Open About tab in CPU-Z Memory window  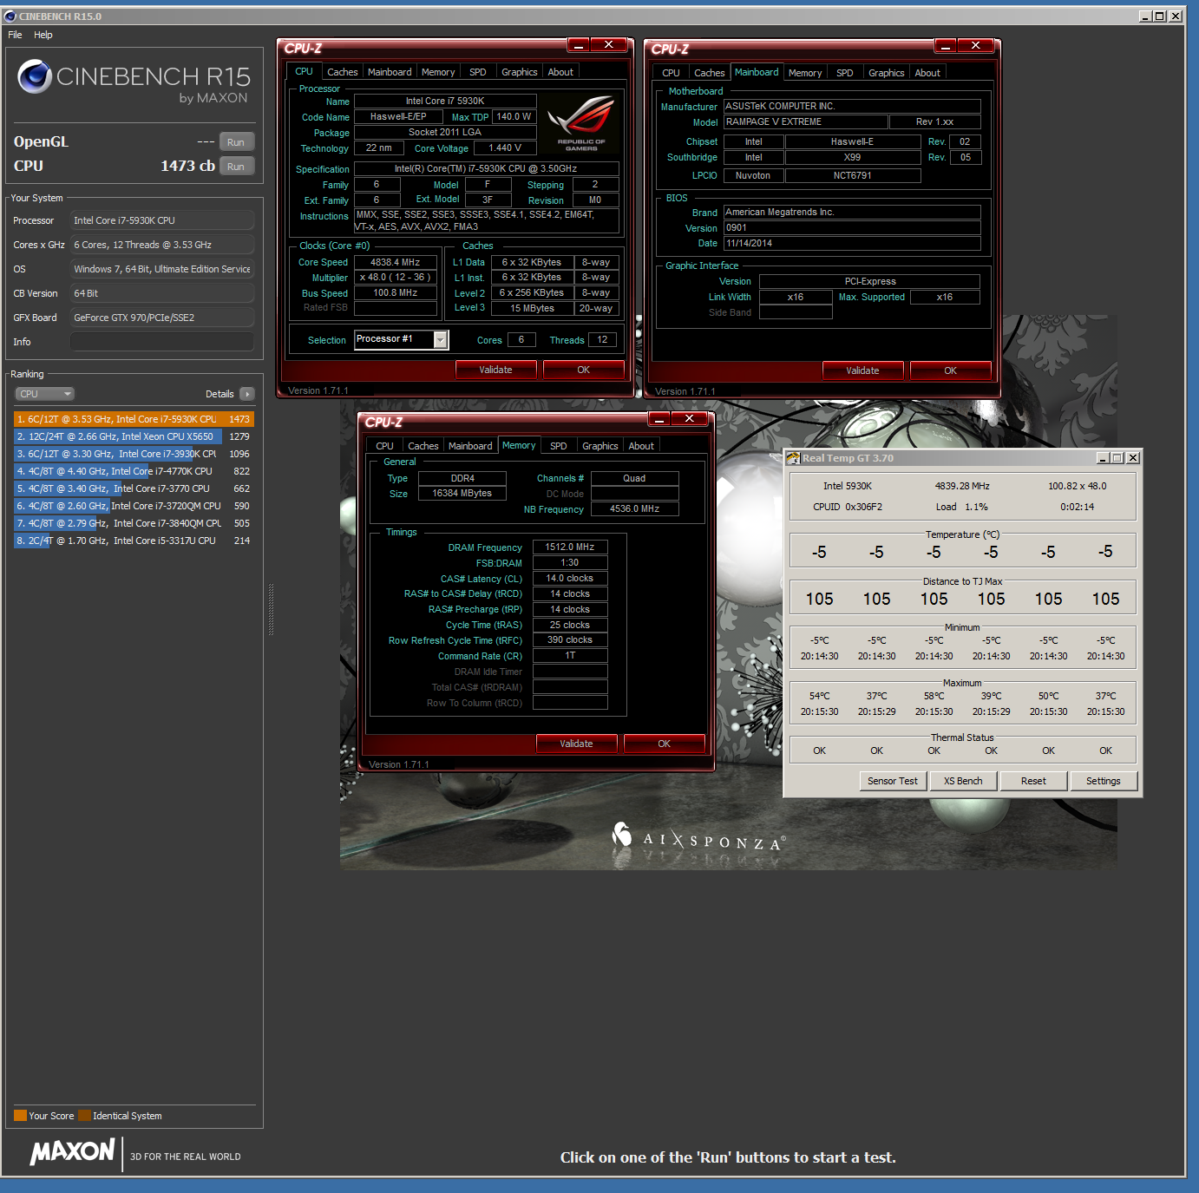coord(641,446)
